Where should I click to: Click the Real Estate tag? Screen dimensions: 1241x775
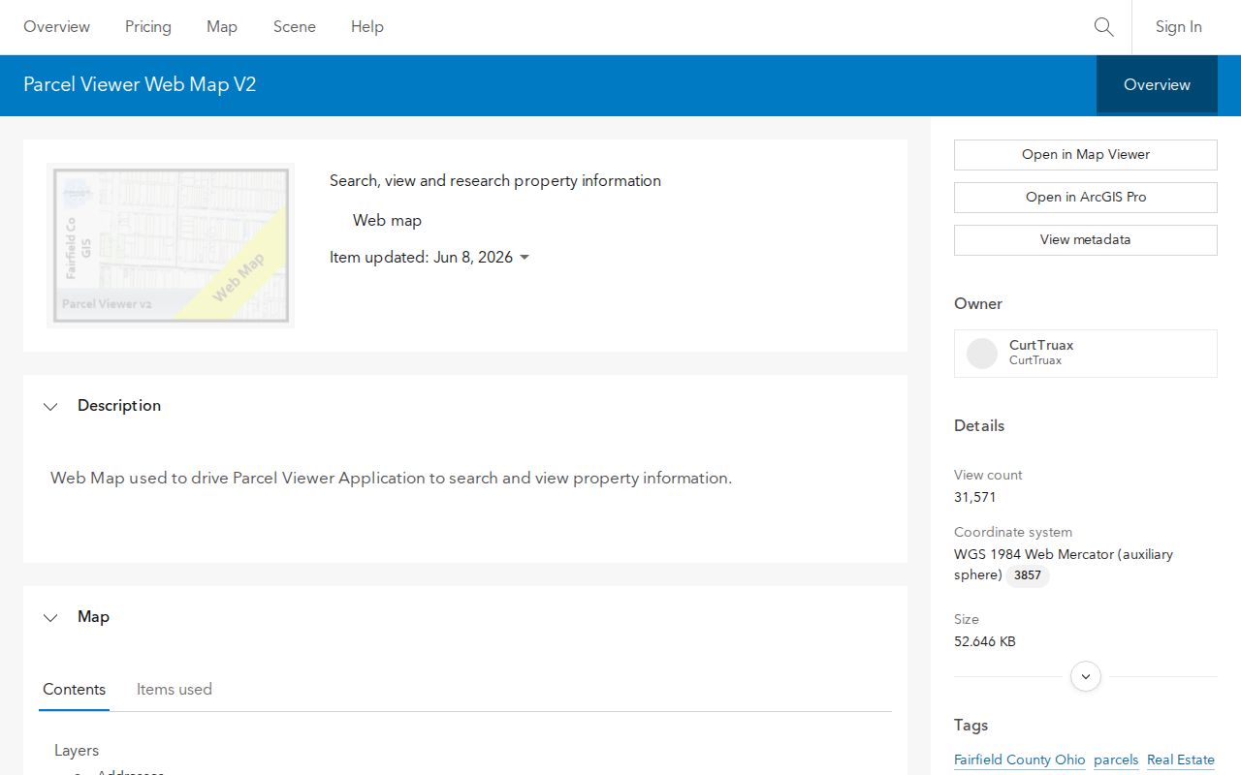[1181, 760]
